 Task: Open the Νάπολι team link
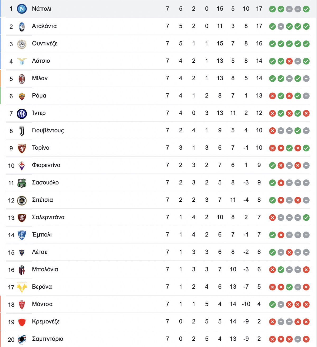(x=41, y=9)
